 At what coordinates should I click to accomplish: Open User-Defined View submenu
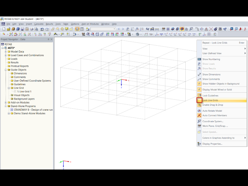coord(222,53)
